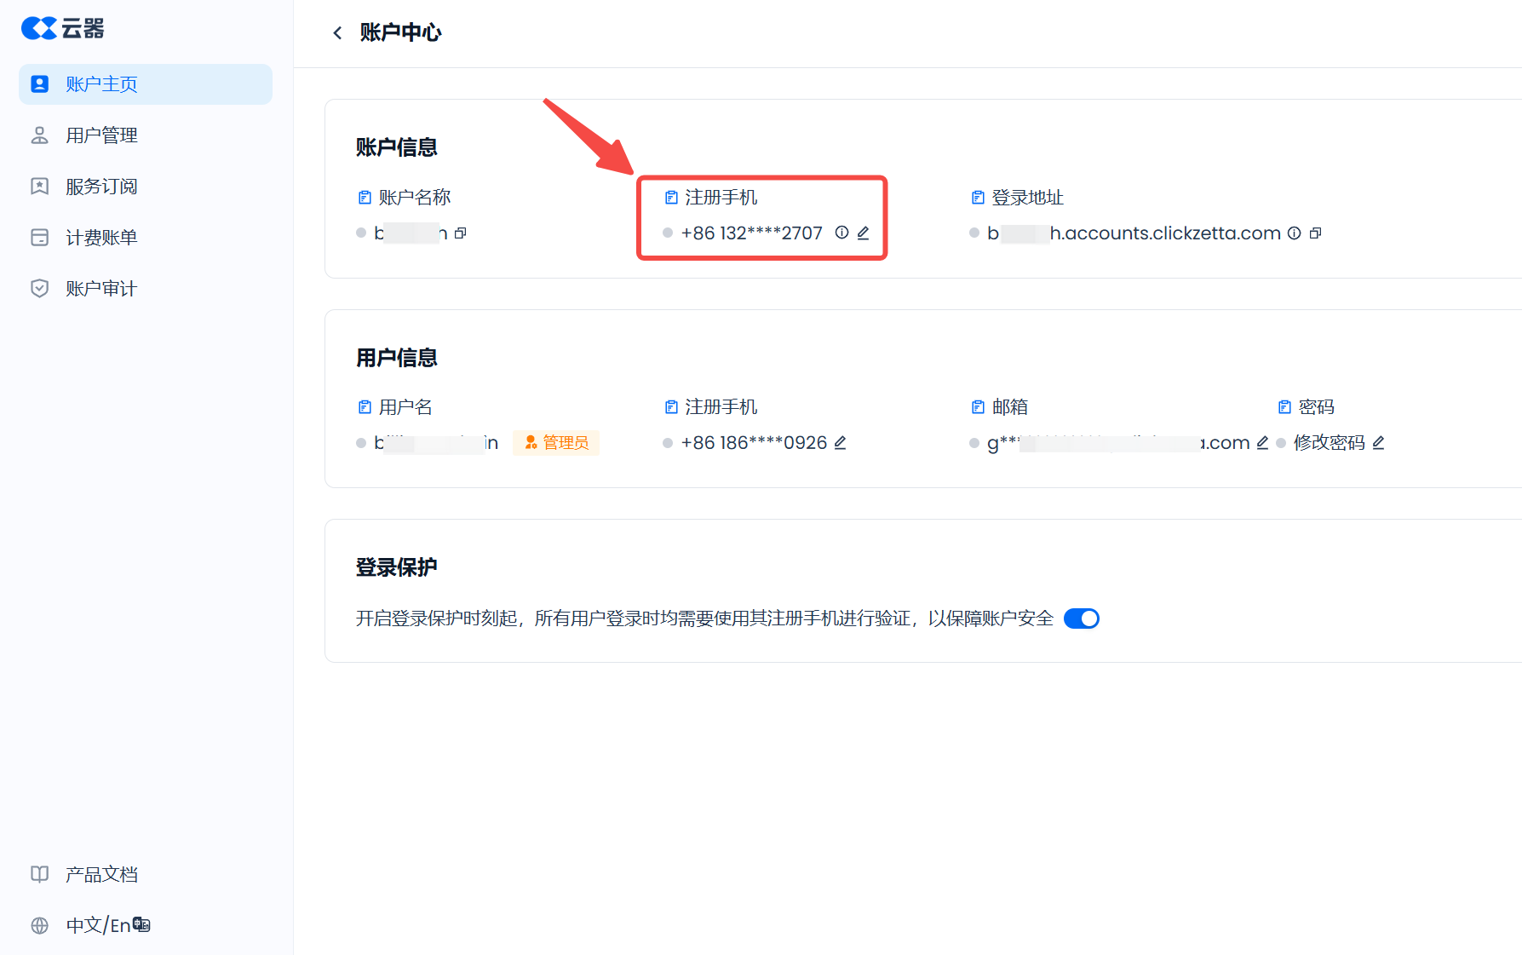
Task: Copy the login address clickzetta.com URL
Action: tap(1315, 233)
